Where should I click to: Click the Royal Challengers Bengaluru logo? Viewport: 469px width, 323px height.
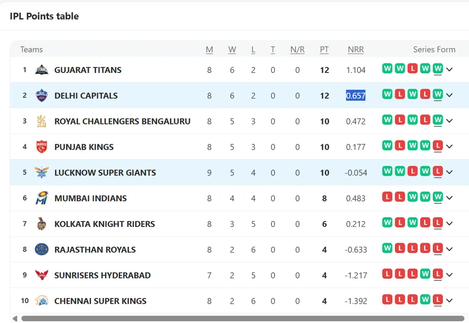point(42,121)
